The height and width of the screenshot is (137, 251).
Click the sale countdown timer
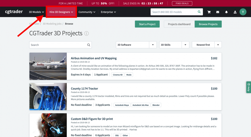click(152, 3)
